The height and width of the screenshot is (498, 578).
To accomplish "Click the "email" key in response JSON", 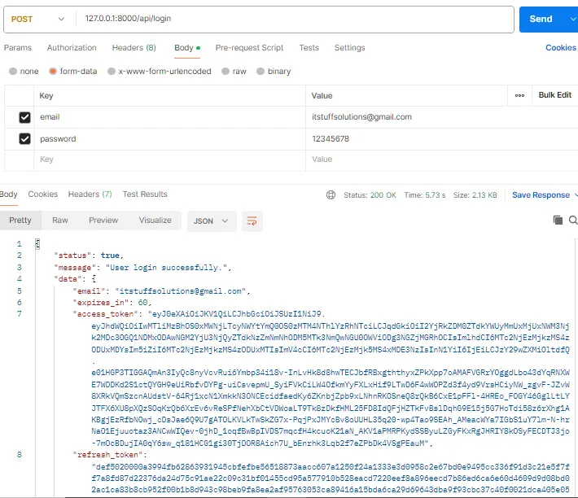I will coord(89,291).
